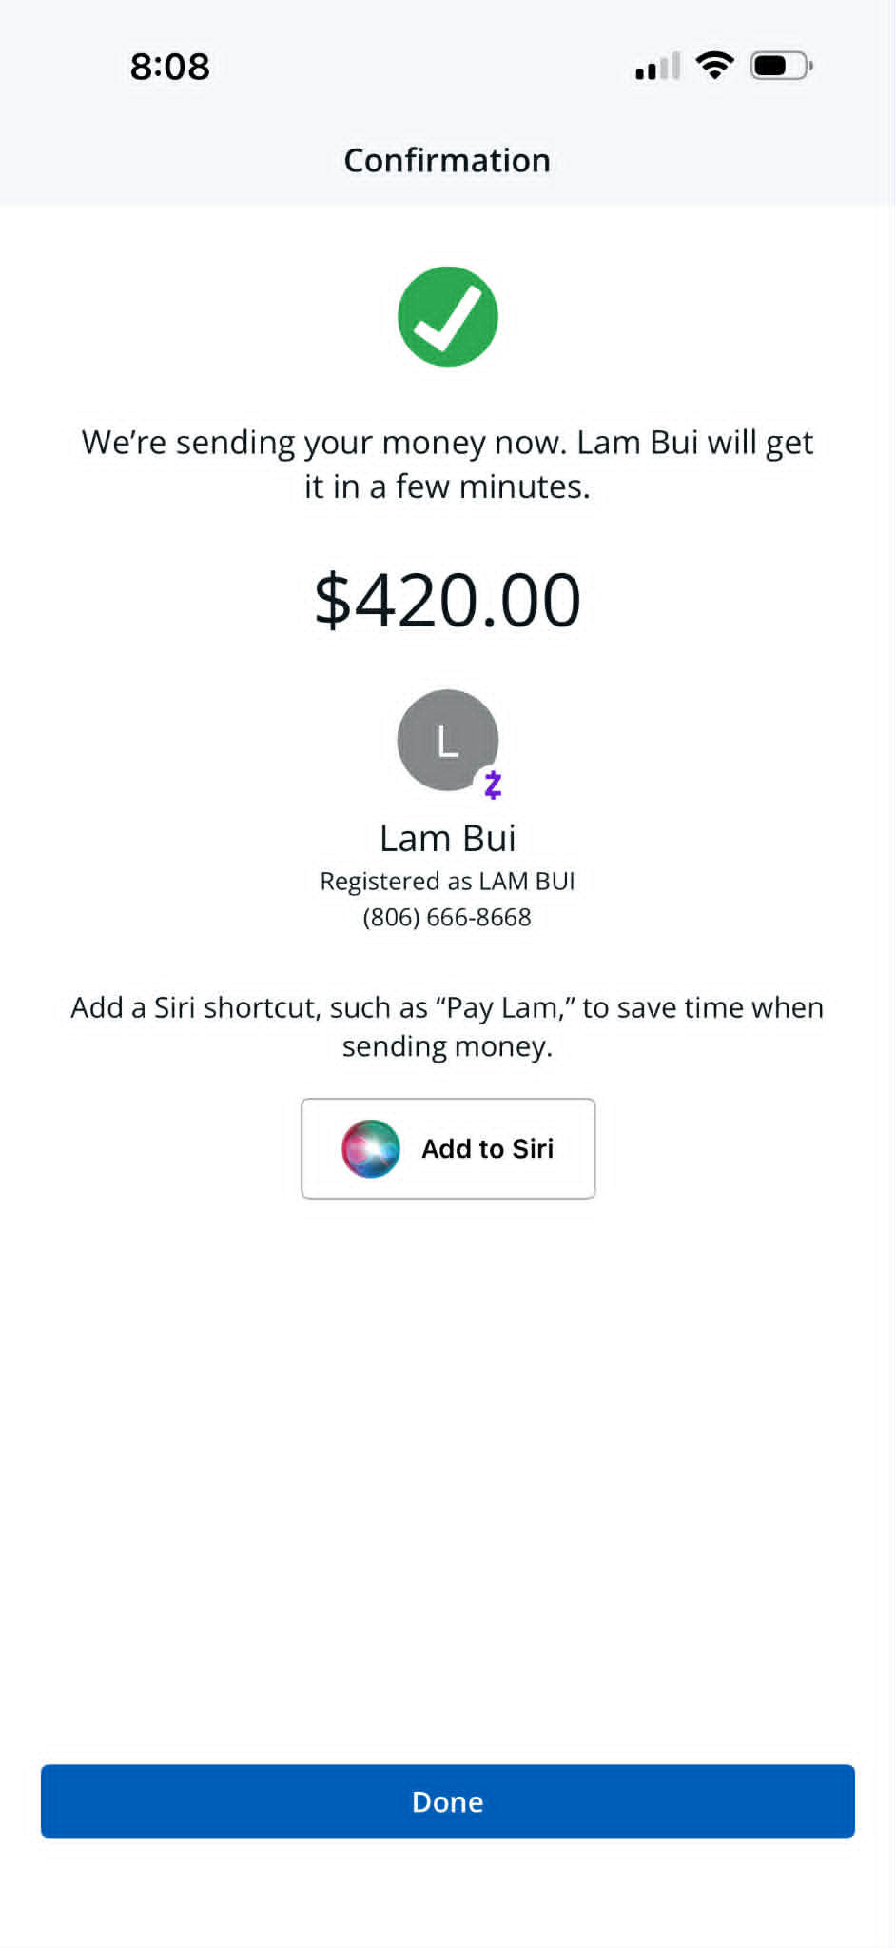Tap the gray L avatar circle

coord(448,740)
